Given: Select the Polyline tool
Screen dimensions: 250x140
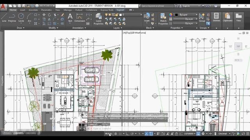Looking at the screenshot, I should [12, 17].
